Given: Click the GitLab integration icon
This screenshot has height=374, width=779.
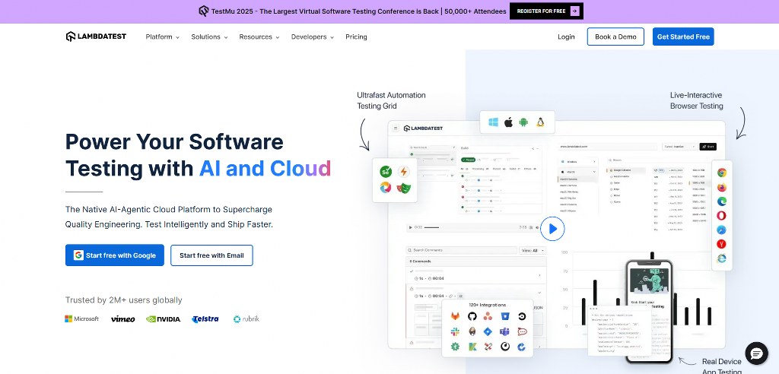Looking at the screenshot, I should pyautogui.click(x=455, y=316).
